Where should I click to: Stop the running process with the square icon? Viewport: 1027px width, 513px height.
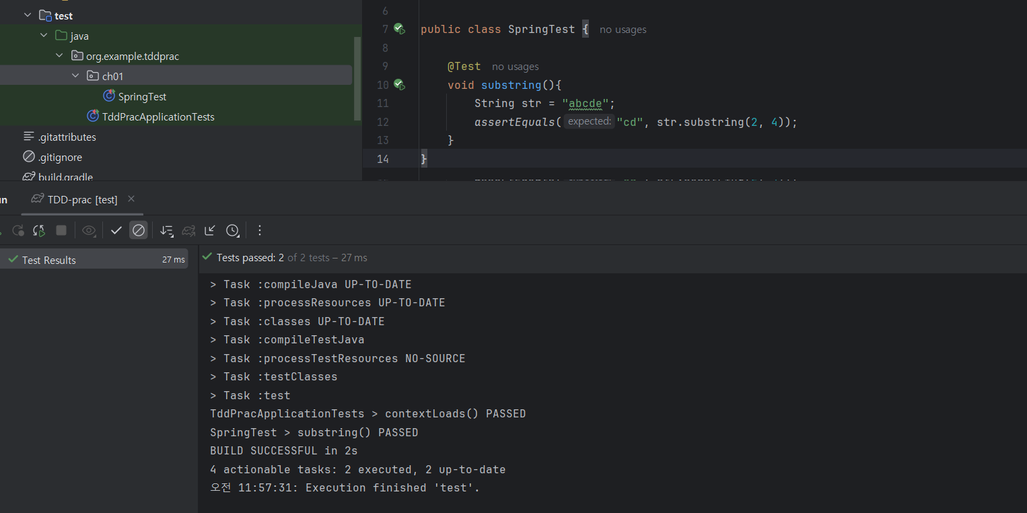(61, 230)
